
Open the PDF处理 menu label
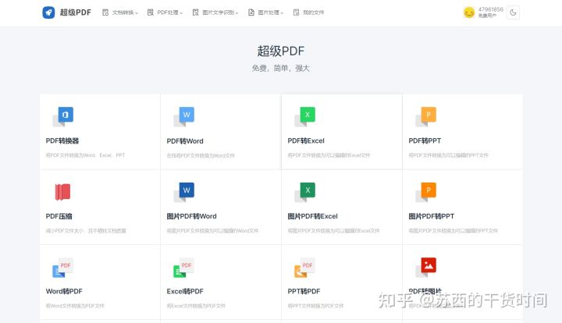click(168, 12)
